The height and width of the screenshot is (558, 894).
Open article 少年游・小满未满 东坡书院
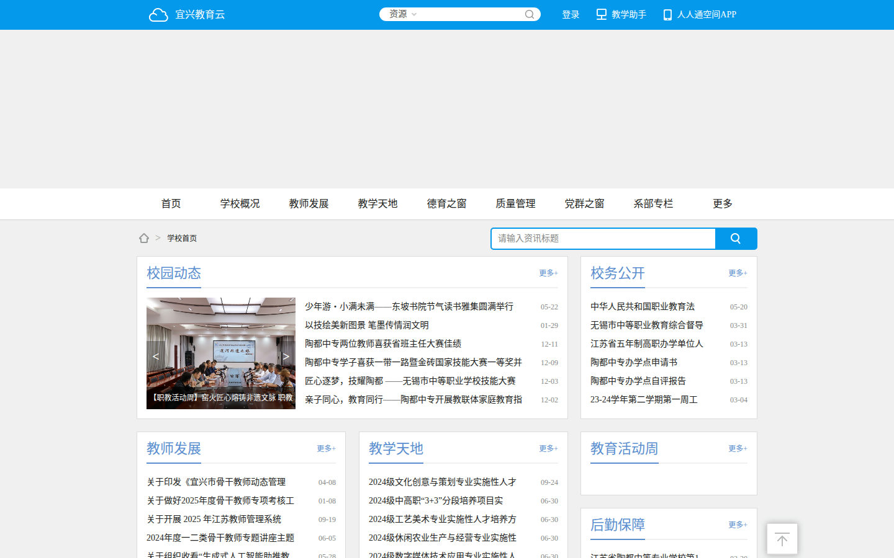pyautogui.click(x=409, y=307)
